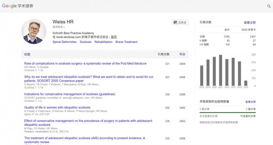
Task: Open Quality of life in women paper
Action: click(57, 108)
